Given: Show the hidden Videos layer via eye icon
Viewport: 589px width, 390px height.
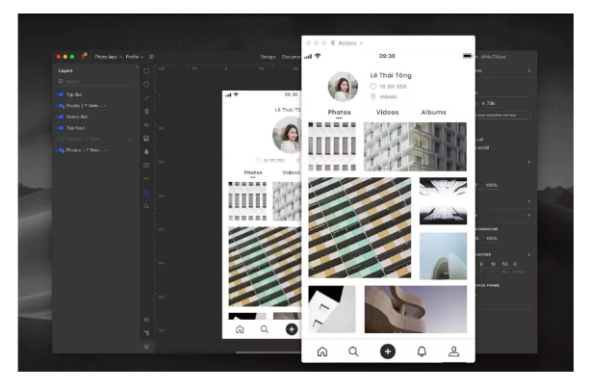Looking at the screenshot, I should pyautogui.click(x=130, y=139).
